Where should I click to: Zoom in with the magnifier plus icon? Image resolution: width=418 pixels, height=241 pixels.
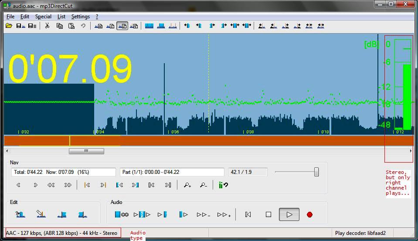pyautogui.click(x=187, y=185)
